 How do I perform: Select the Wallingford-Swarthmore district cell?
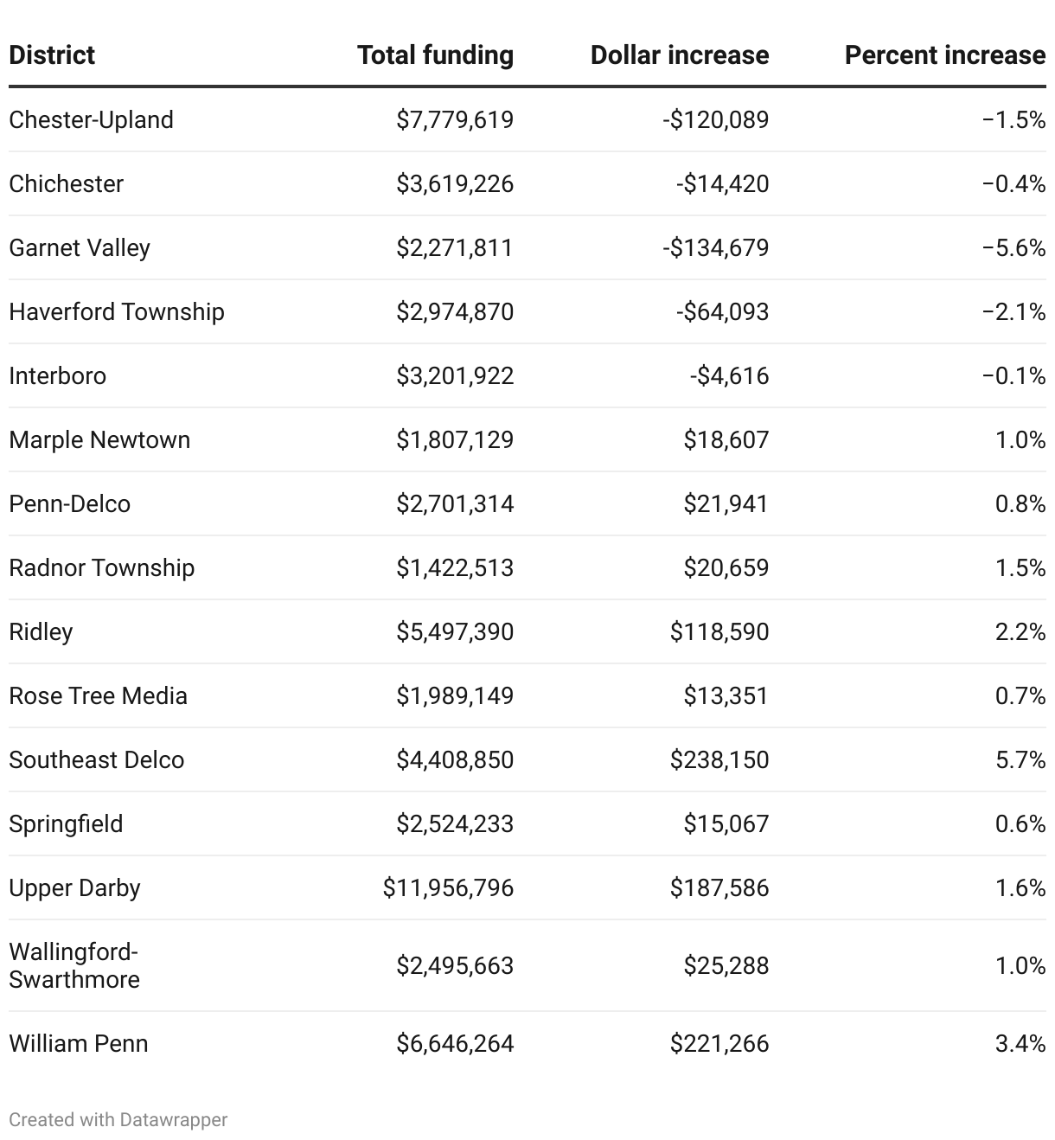click(x=74, y=965)
